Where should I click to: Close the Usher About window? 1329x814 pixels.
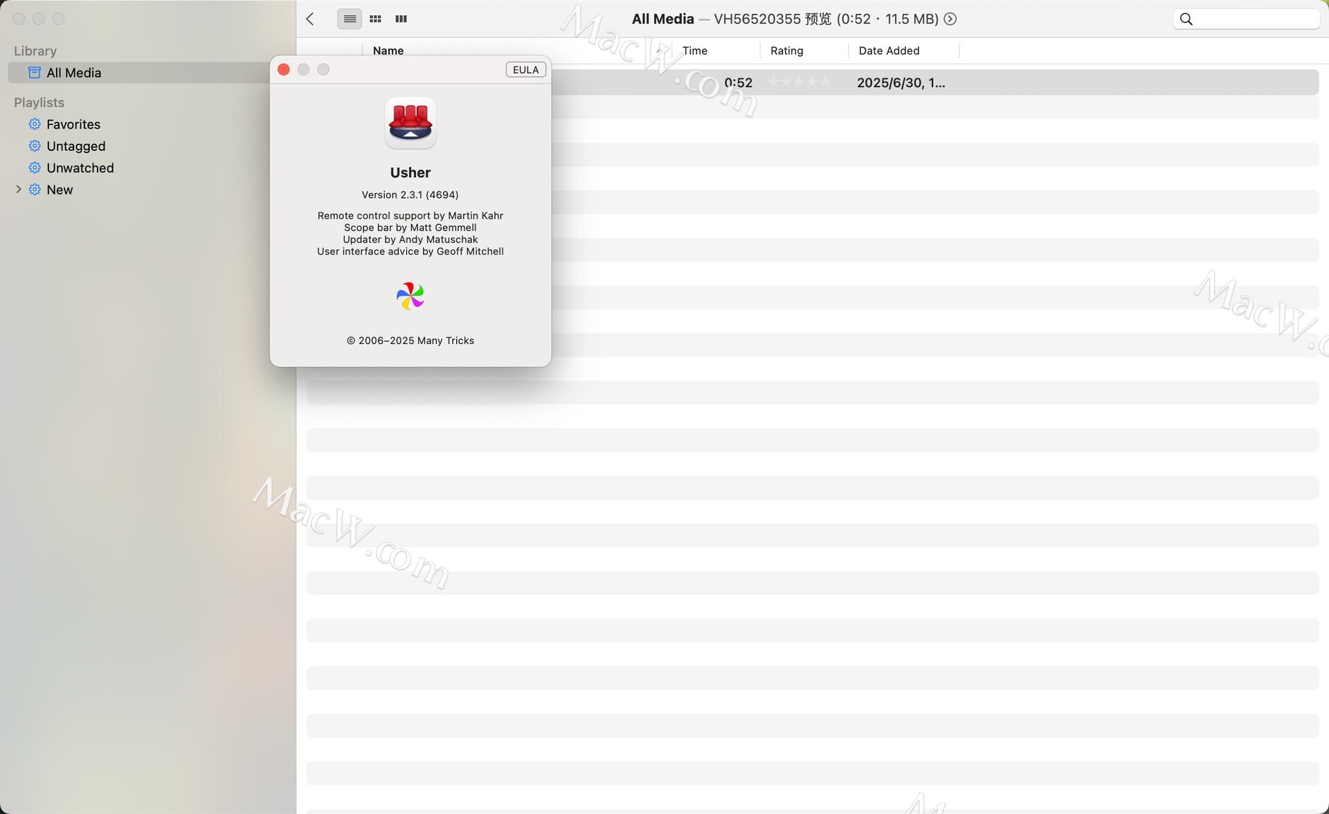coord(283,69)
